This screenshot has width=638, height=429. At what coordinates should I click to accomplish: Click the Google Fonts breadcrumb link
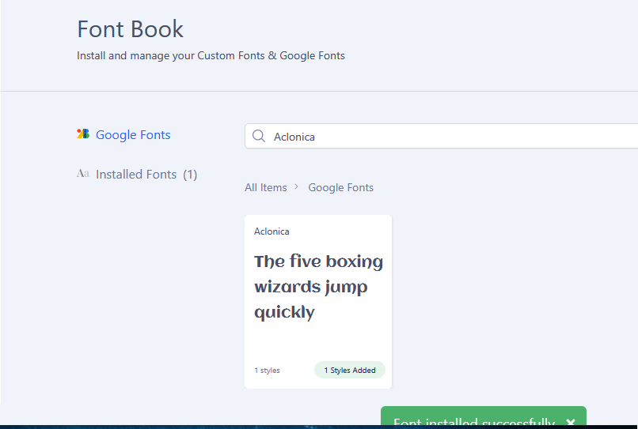[340, 187]
